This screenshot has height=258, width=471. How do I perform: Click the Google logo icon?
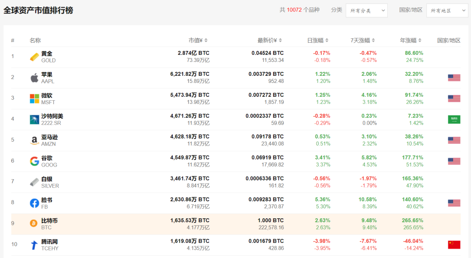34,162
